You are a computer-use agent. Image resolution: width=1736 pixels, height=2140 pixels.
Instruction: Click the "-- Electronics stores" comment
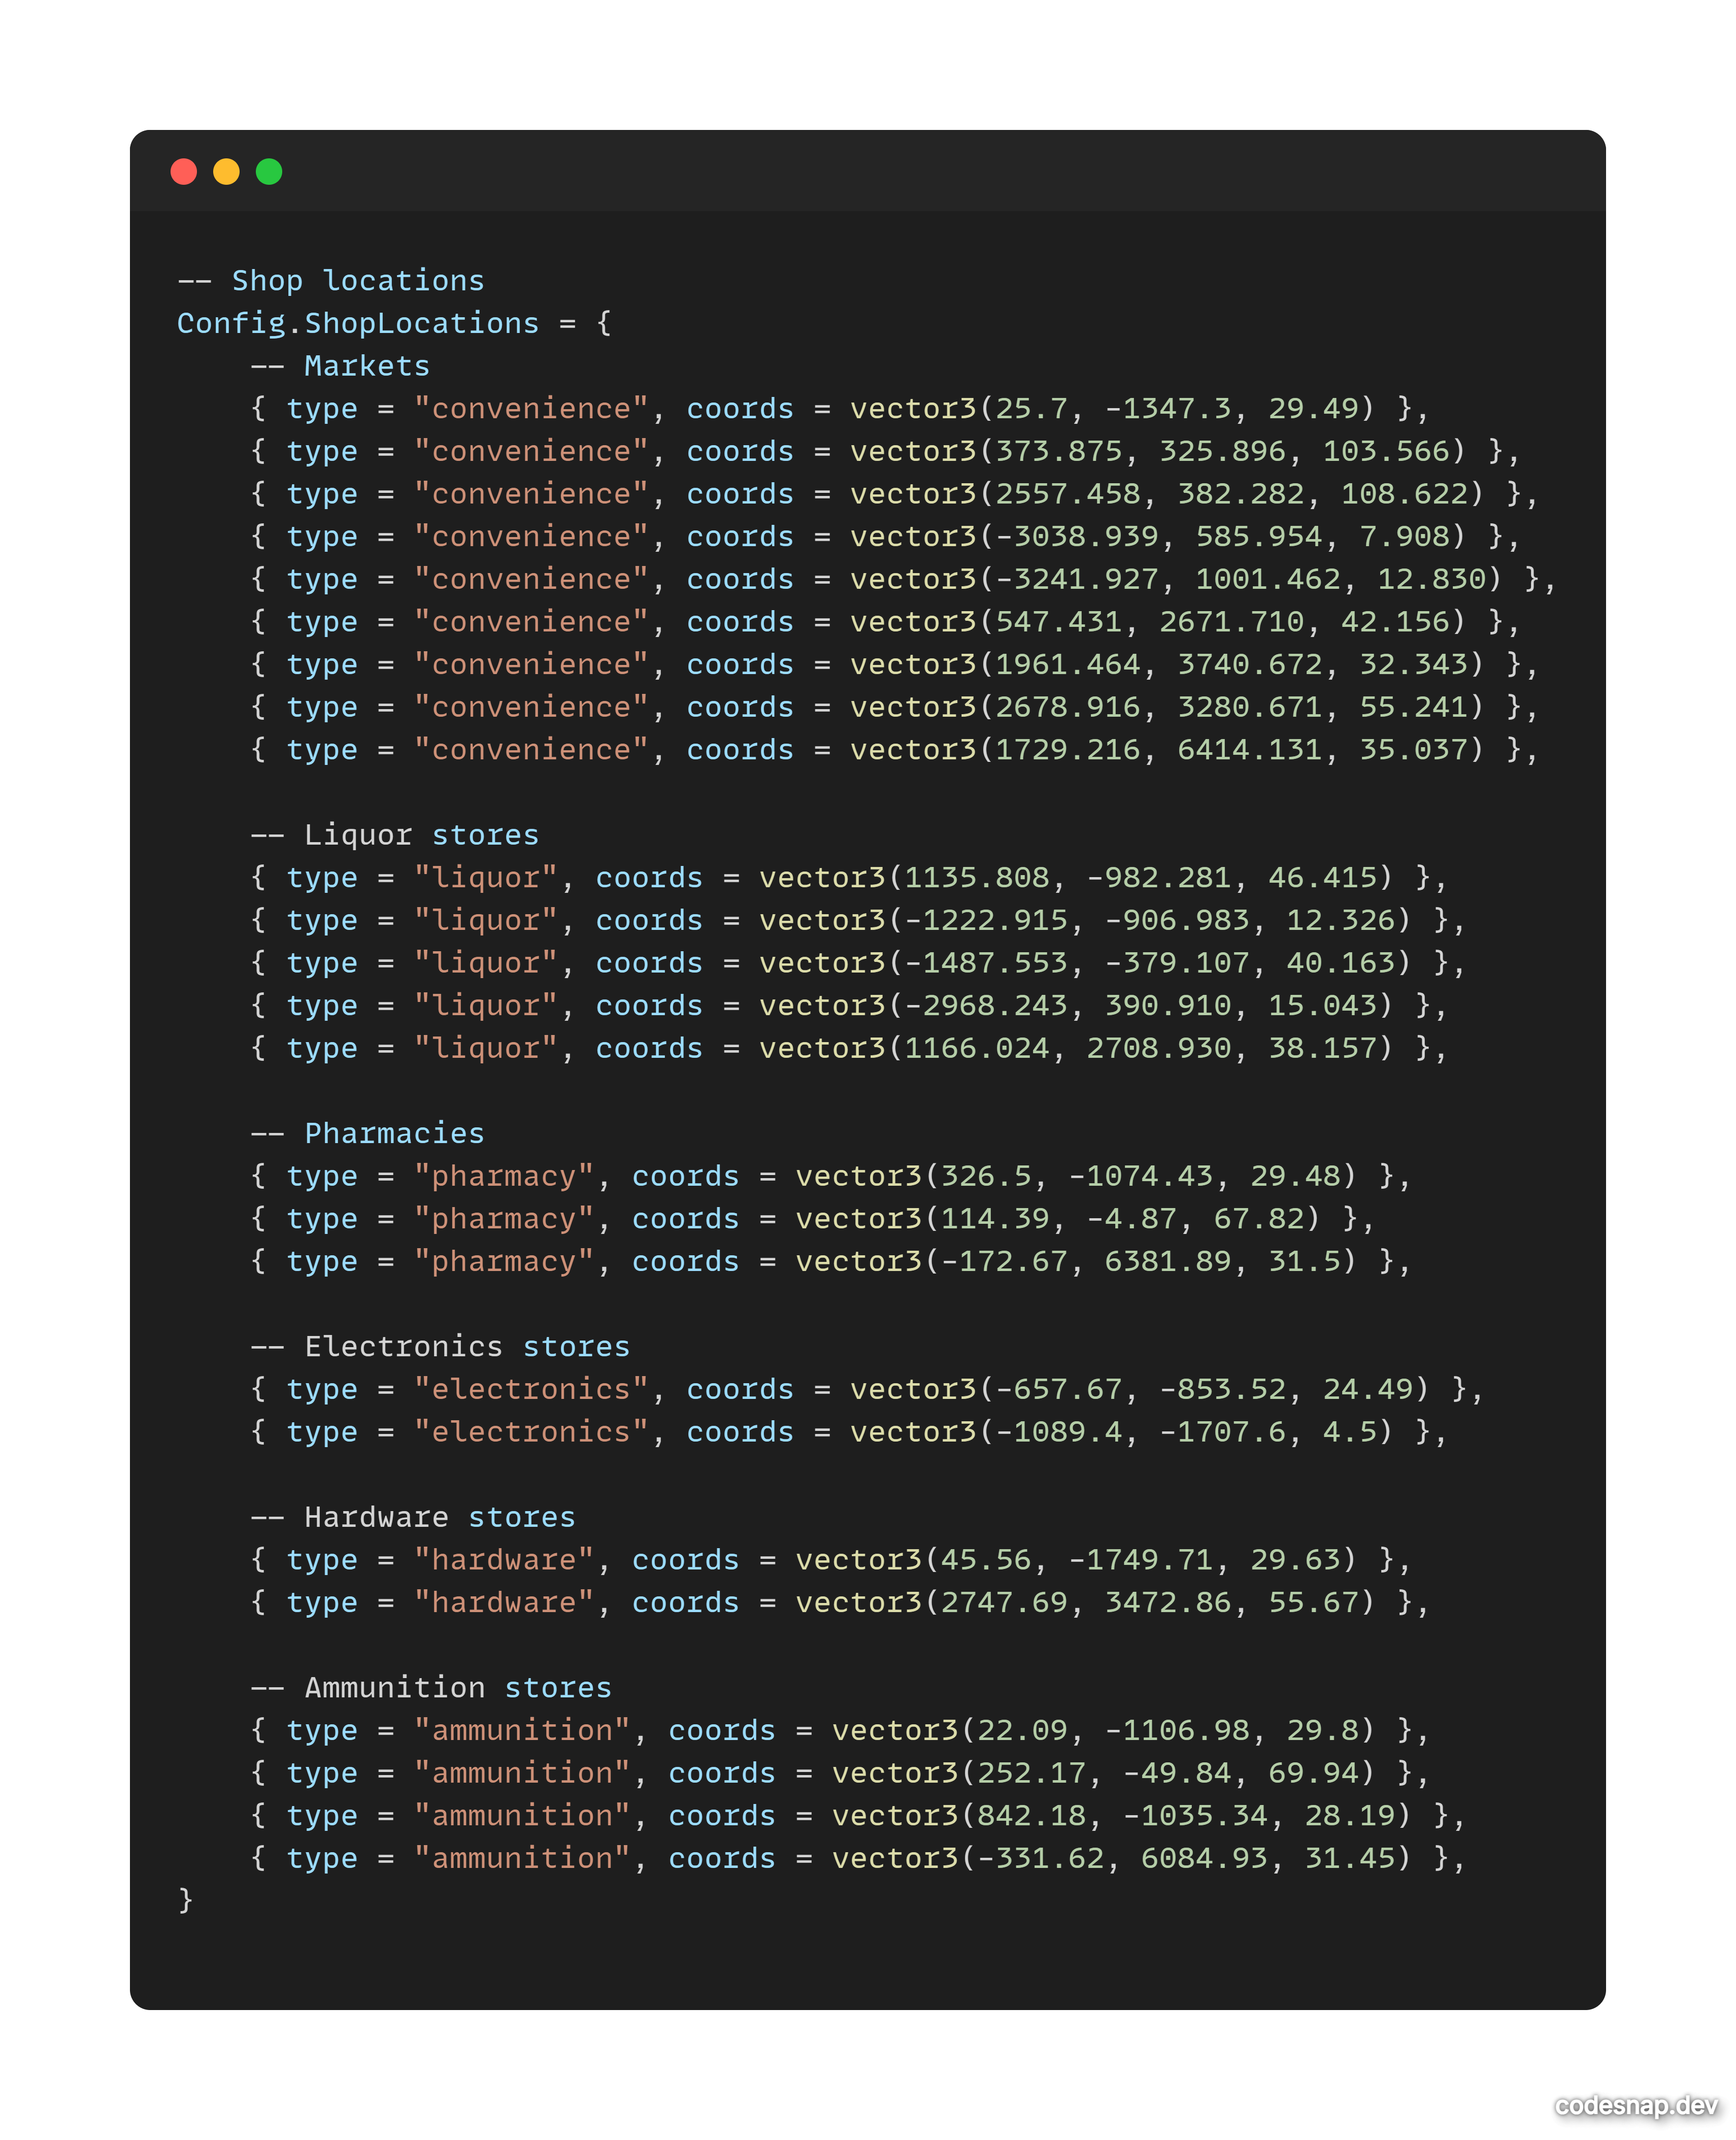point(440,1347)
